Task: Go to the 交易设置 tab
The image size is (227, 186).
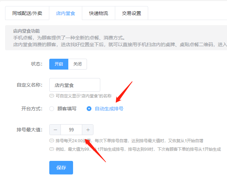Action: coord(132,13)
